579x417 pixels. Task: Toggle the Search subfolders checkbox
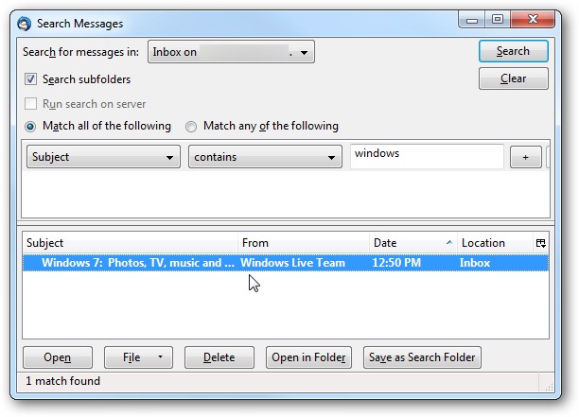pyautogui.click(x=30, y=79)
